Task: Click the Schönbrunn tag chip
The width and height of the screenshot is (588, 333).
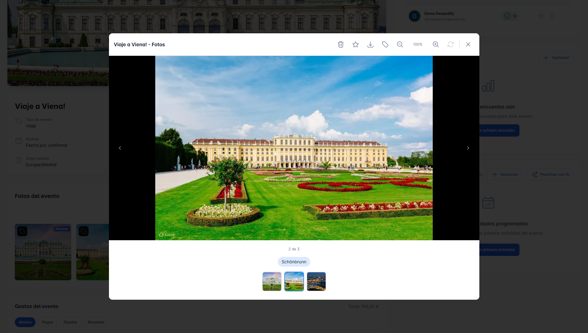Action: (294, 261)
